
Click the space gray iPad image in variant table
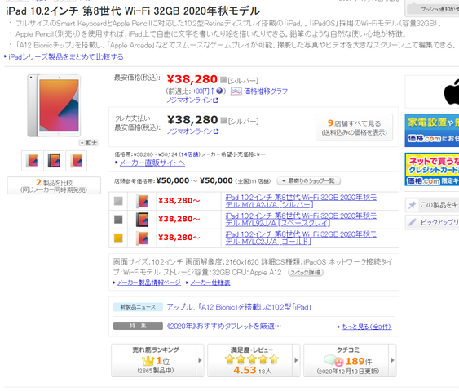[x=142, y=220]
